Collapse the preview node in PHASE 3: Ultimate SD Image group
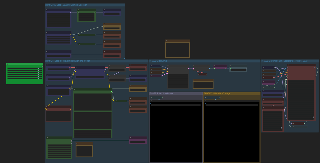The width and height of the screenshot is (320, 163). [205, 101]
